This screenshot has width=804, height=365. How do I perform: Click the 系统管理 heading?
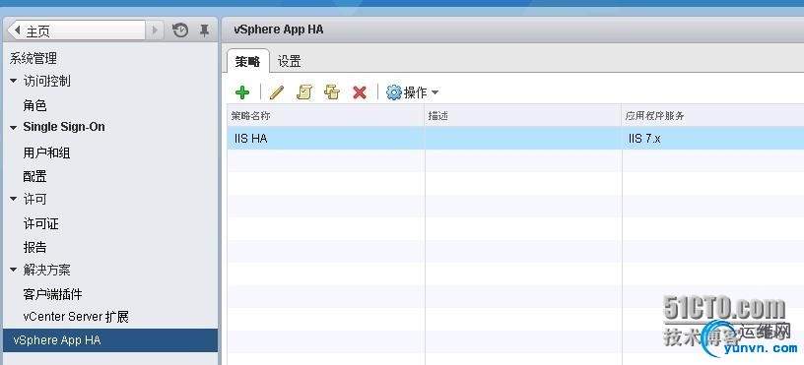click(33, 58)
